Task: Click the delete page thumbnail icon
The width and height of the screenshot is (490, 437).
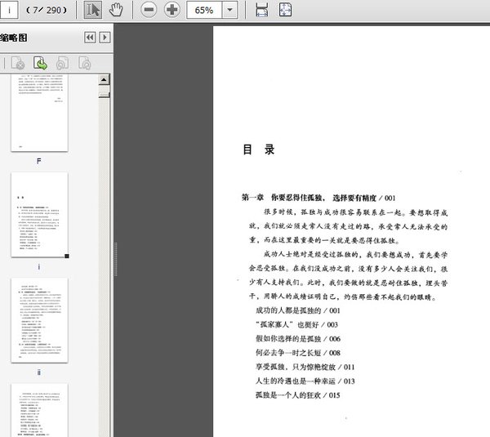Action: click(18, 63)
